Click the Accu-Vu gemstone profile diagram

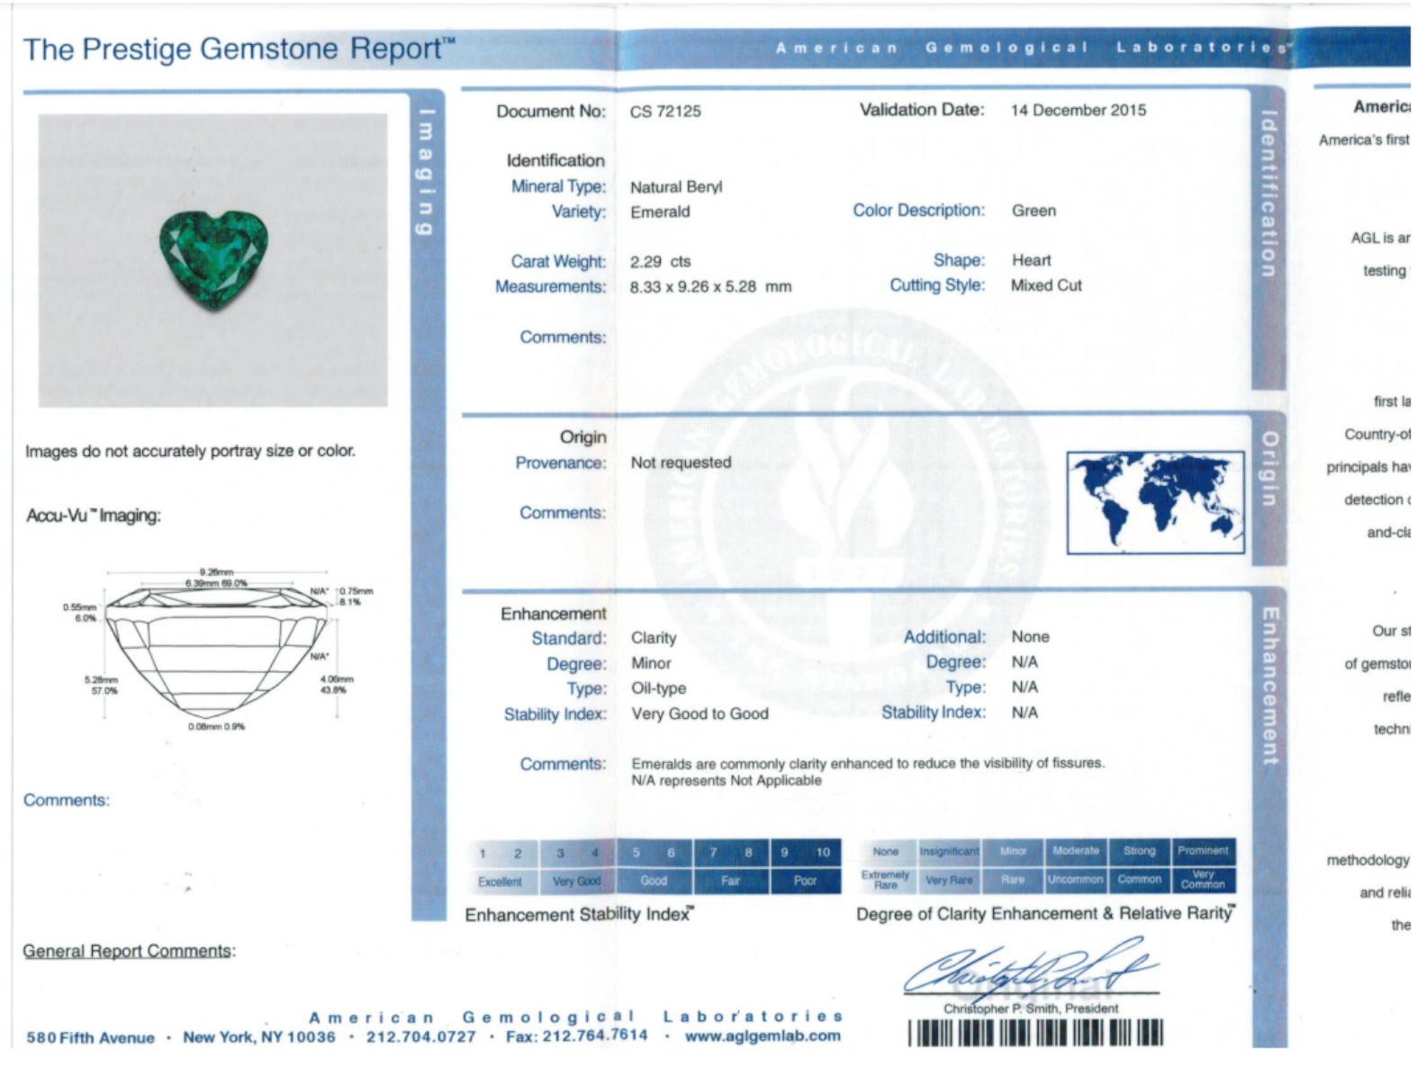tap(216, 649)
